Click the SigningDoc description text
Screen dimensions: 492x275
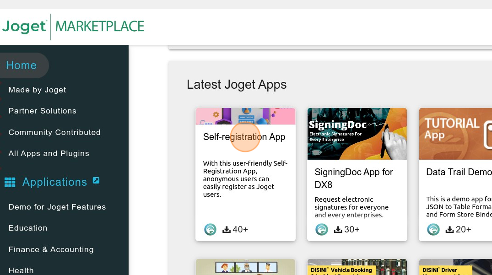pos(351,207)
